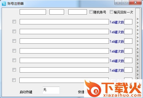Select the third row's Tab键次数 box
The width and height of the screenshot is (143, 98).
click(x=128, y=41)
